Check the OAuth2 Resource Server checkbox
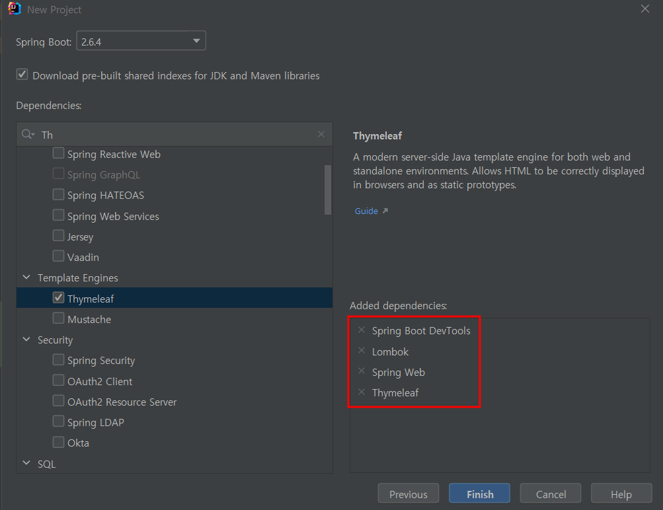663x510 pixels. tap(58, 400)
